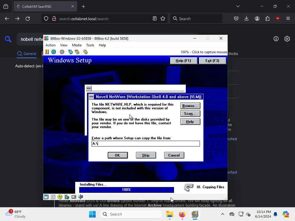
Task: Open the Firefox extensions puzzle icon
Action: click(x=267, y=18)
